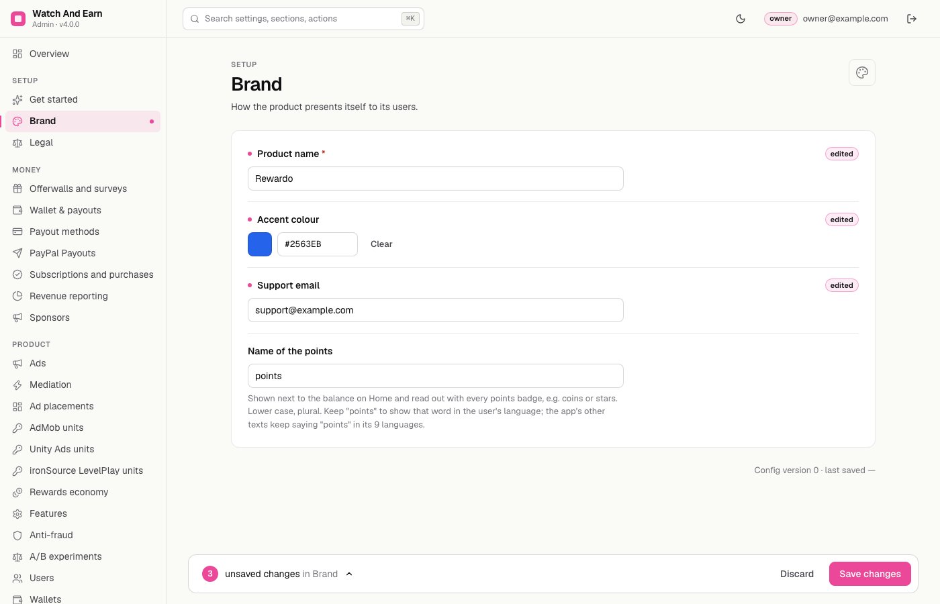The height and width of the screenshot is (604, 940).
Task: Click Save changes button
Action: tap(870, 574)
